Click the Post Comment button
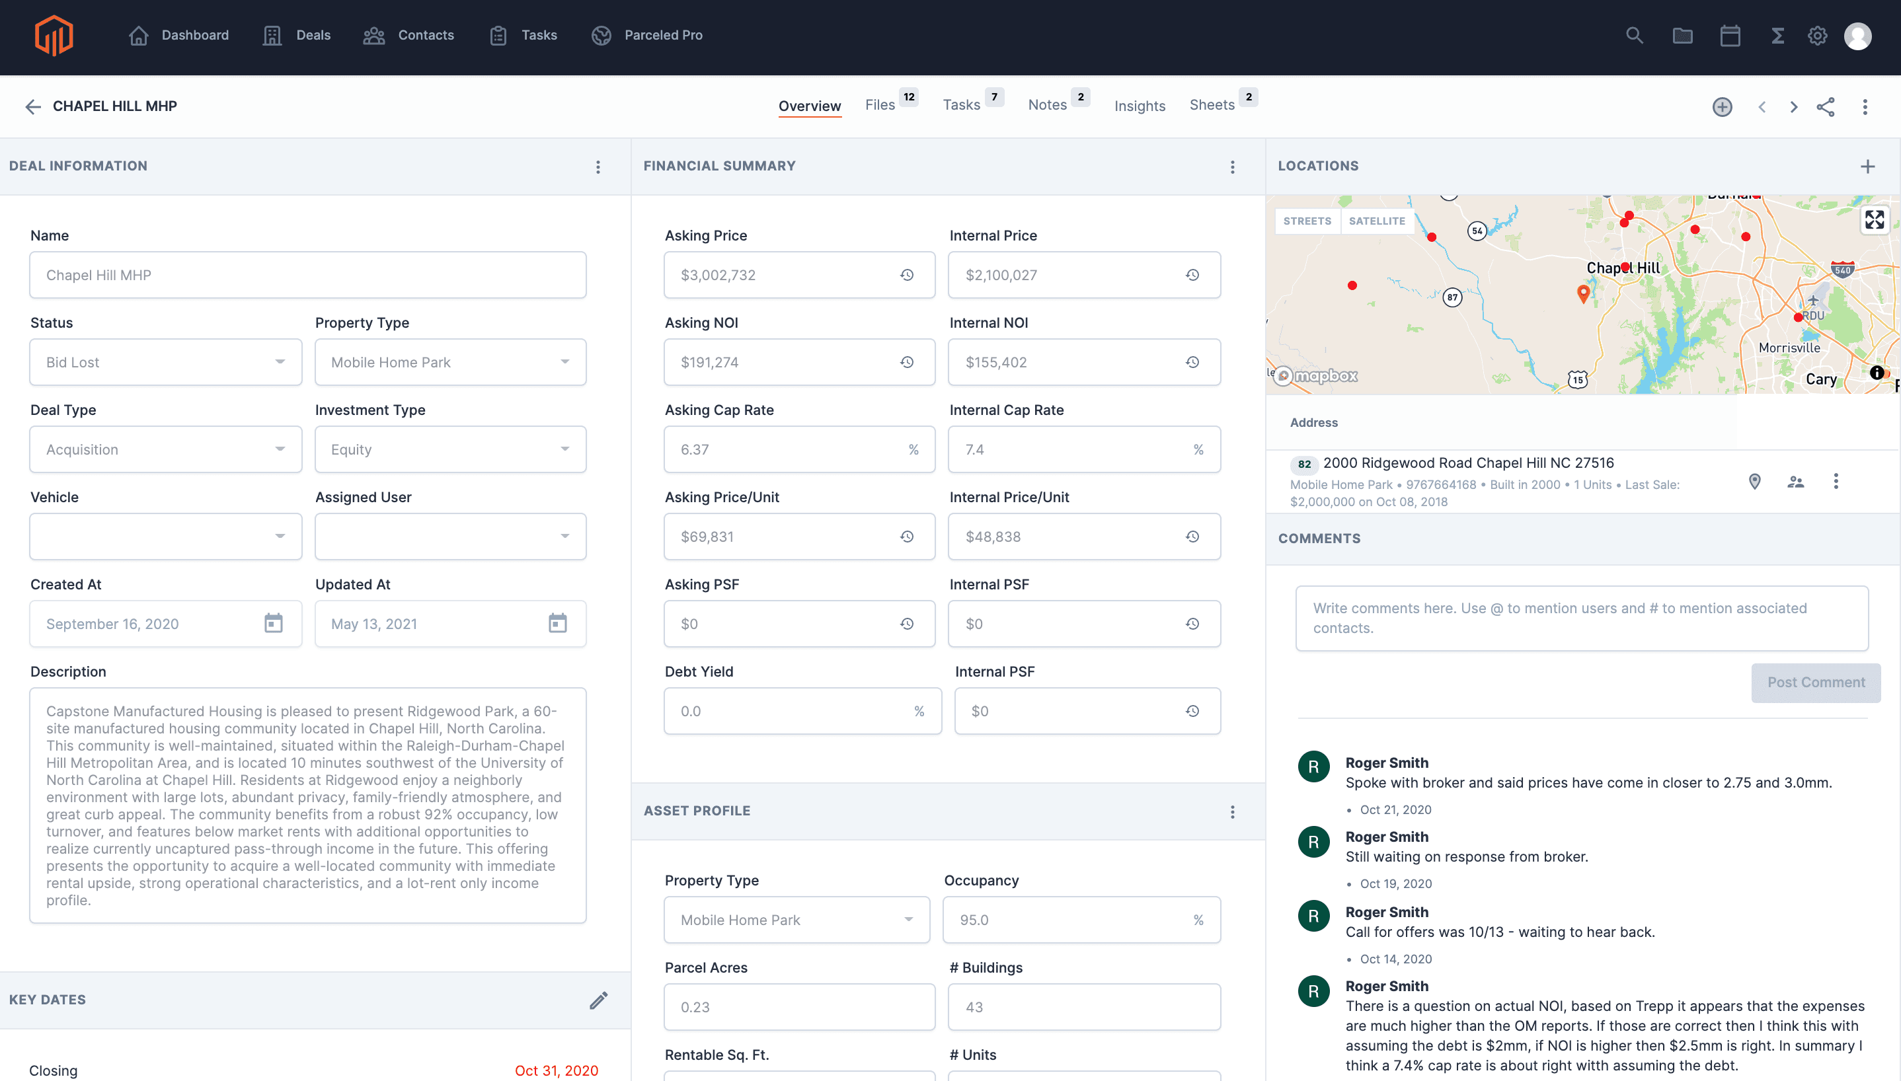The width and height of the screenshot is (1901, 1081). (1815, 681)
